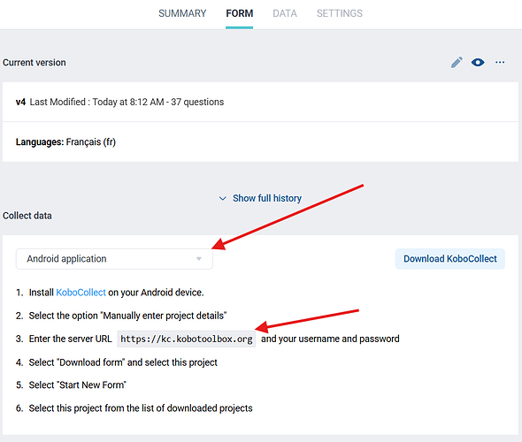Click the Collect data heading
The width and height of the screenshot is (522, 442).
pyautogui.click(x=27, y=216)
